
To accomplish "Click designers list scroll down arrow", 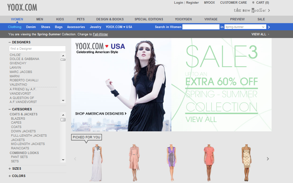I will point(63,101).
